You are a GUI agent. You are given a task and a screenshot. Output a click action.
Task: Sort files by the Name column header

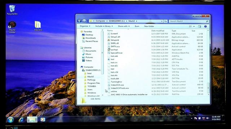tap(110, 30)
